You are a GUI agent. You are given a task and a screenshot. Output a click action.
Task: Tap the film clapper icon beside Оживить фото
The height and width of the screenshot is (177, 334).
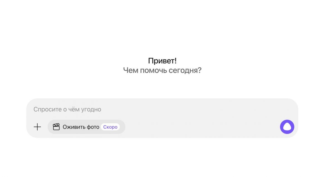click(x=57, y=127)
